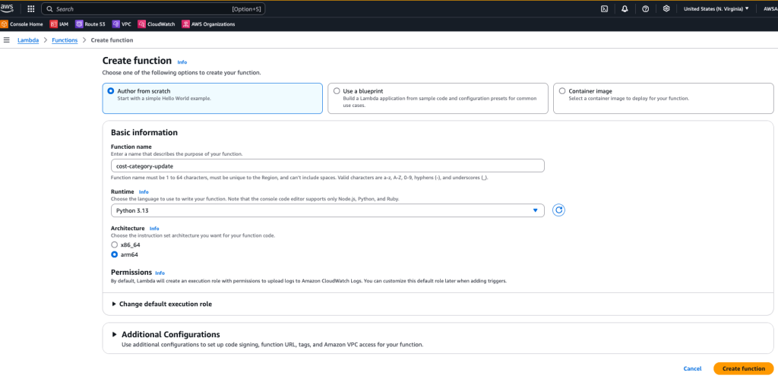Click the Create function breadcrumb text
Image resolution: width=778 pixels, height=385 pixels.
point(112,40)
